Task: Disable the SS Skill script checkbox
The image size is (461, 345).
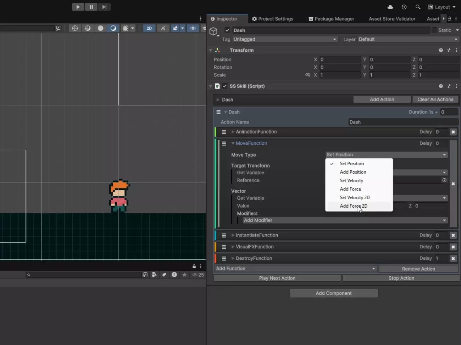Action: coord(225,86)
